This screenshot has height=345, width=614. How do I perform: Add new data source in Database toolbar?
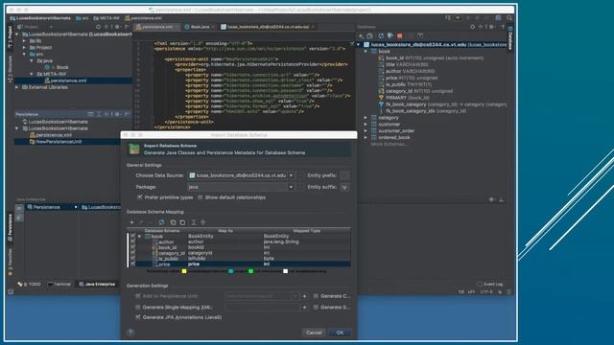(x=361, y=35)
